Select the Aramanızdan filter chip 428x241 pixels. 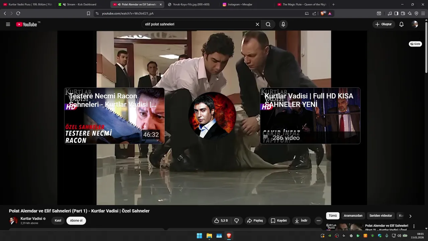pyautogui.click(x=353, y=216)
